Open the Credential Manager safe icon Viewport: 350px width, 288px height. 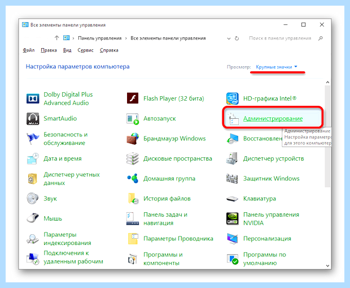coord(33,179)
